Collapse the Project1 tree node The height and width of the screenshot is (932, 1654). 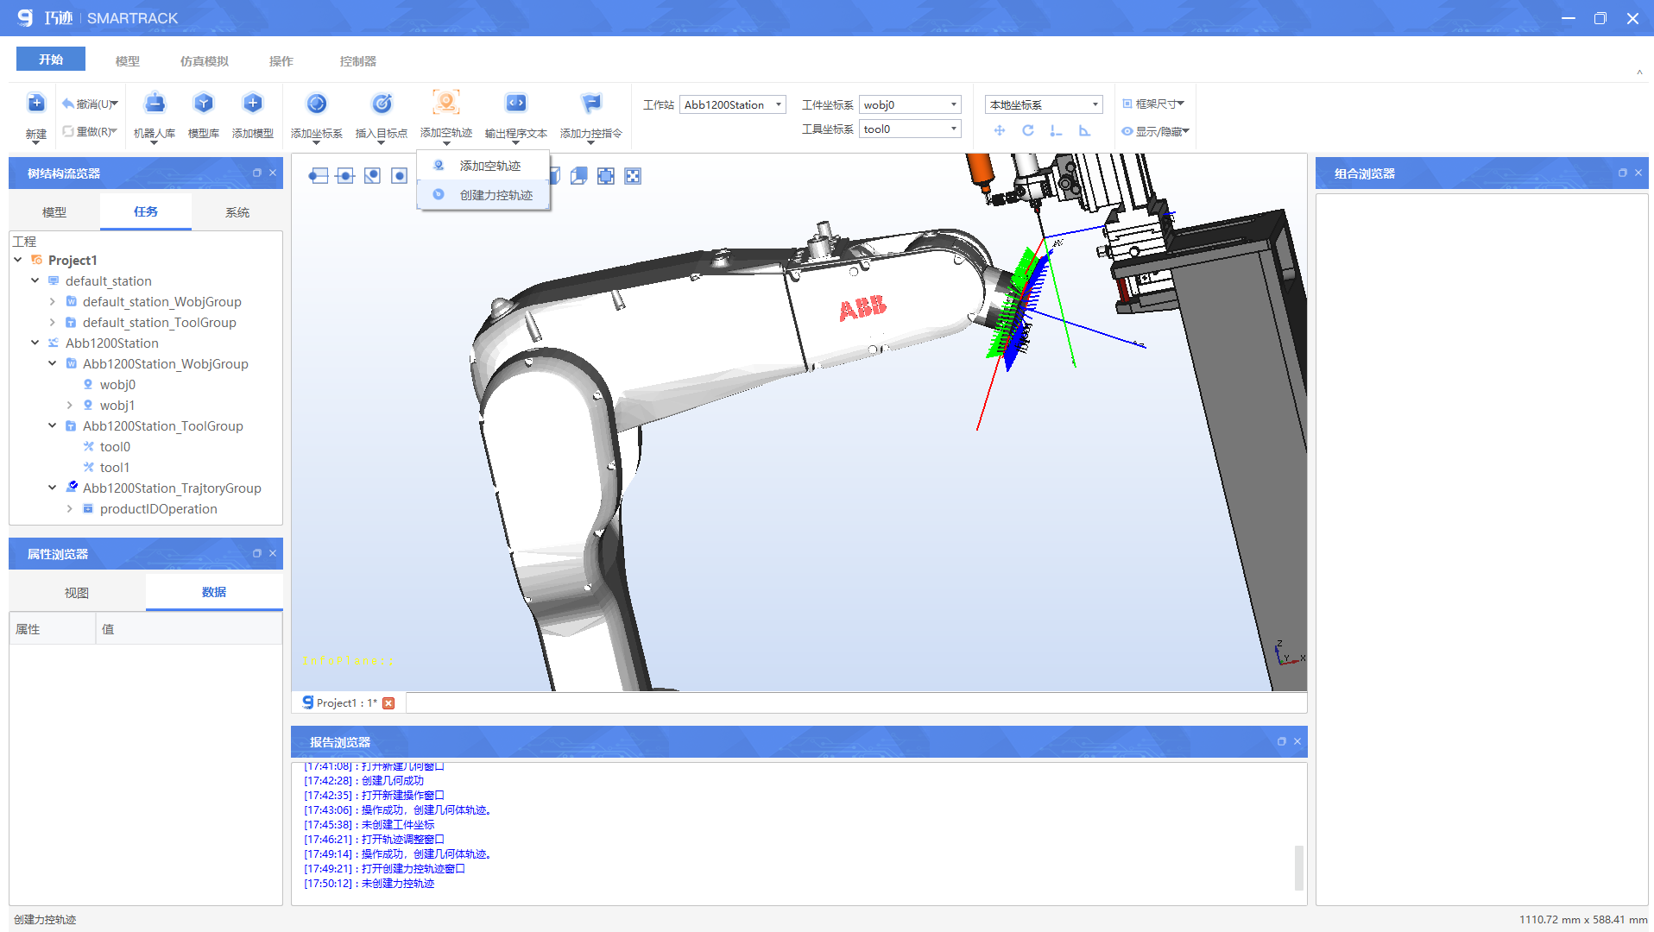18,260
